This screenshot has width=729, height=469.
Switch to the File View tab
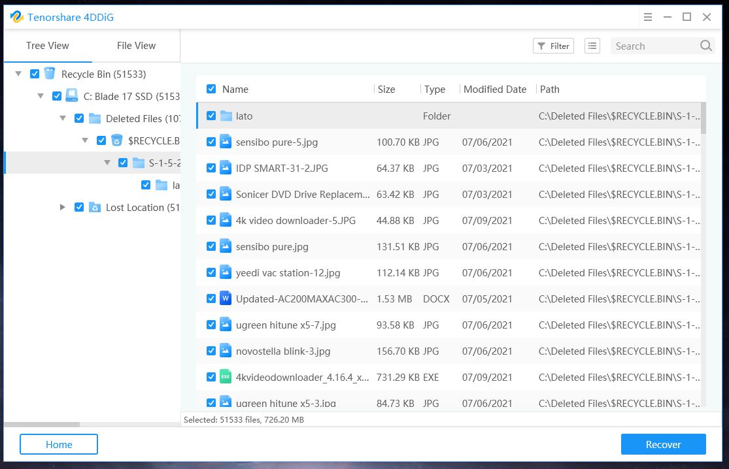tap(136, 46)
